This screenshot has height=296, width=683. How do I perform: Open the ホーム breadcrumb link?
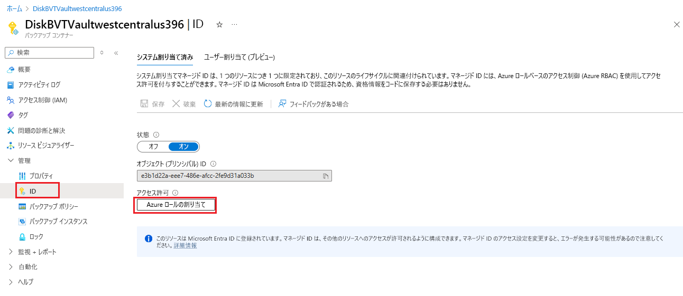[14, 9]
